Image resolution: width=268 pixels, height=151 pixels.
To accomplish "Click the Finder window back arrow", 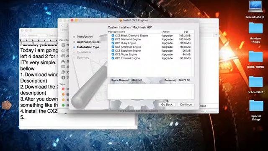I will point(62,26).
